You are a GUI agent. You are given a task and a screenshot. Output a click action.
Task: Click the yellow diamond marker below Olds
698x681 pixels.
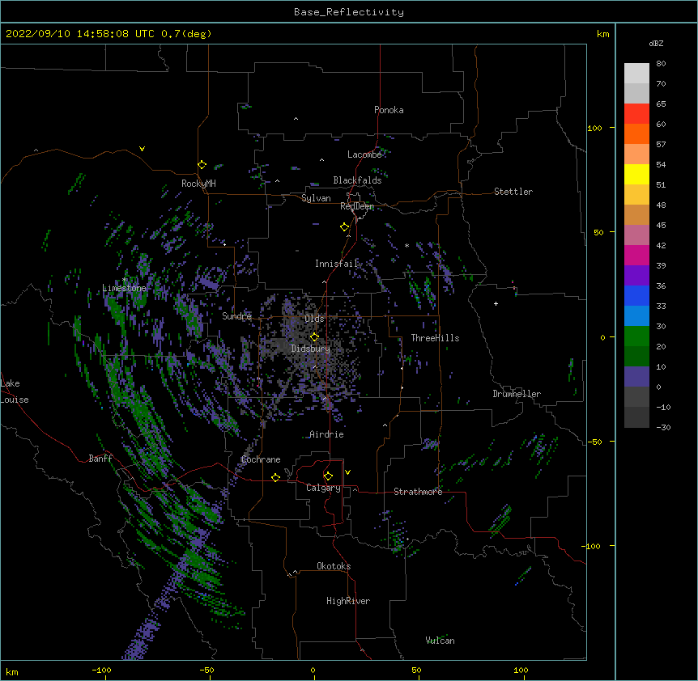point(314,337)
